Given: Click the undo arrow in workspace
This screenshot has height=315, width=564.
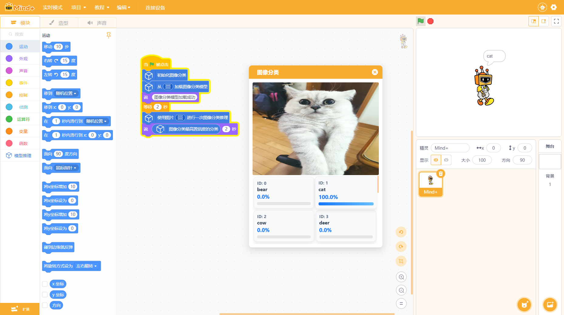Looking at the screenshot, I should point(401,232).
